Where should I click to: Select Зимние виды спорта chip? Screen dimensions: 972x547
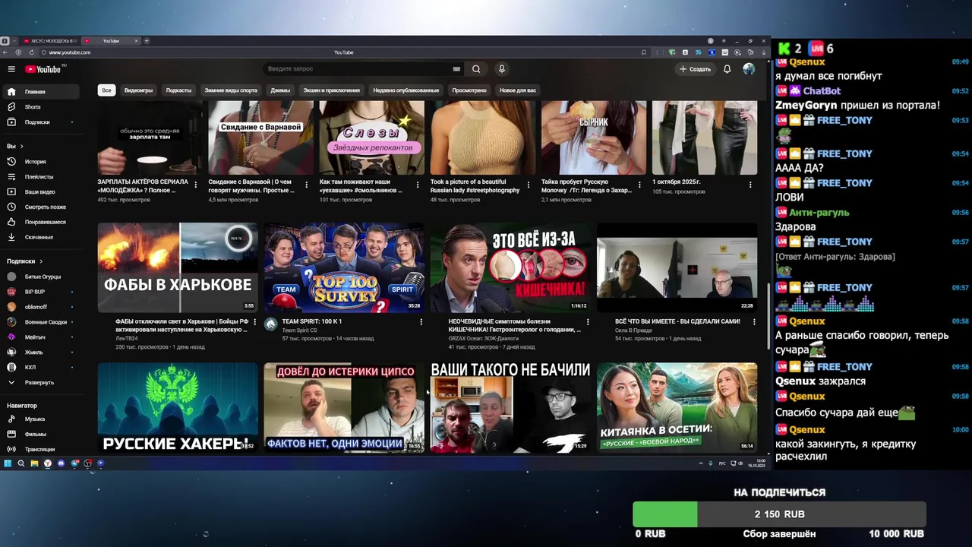(x=231, y=90)
